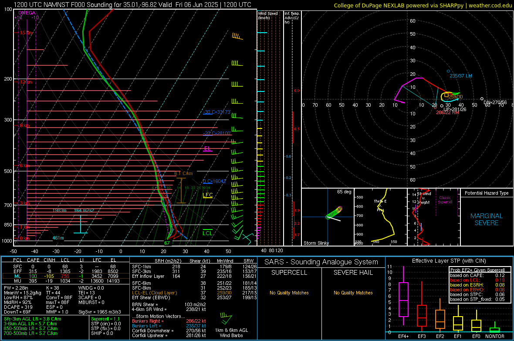Click No Quality Matches under SEVERE HAIL
Screen dimensions: 514x341
[353, 293]
